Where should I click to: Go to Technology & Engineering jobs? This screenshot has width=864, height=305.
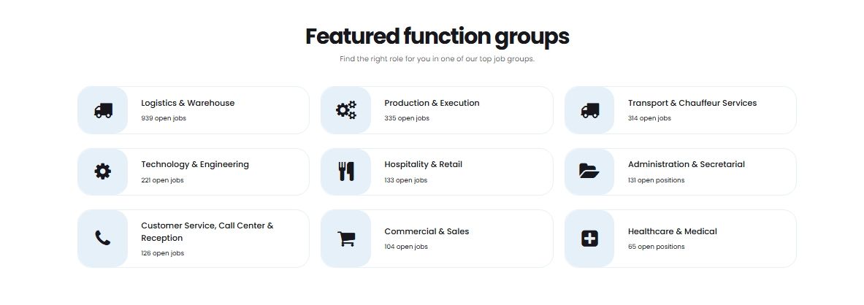195,164
